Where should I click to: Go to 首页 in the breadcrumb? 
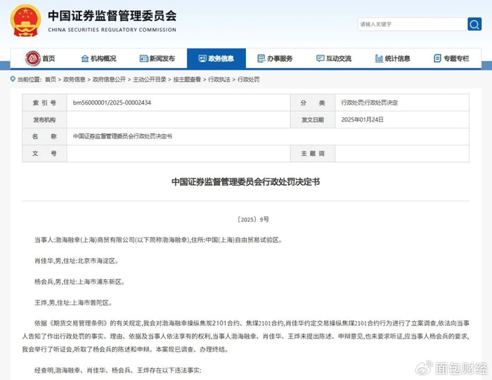pos(51,79)
